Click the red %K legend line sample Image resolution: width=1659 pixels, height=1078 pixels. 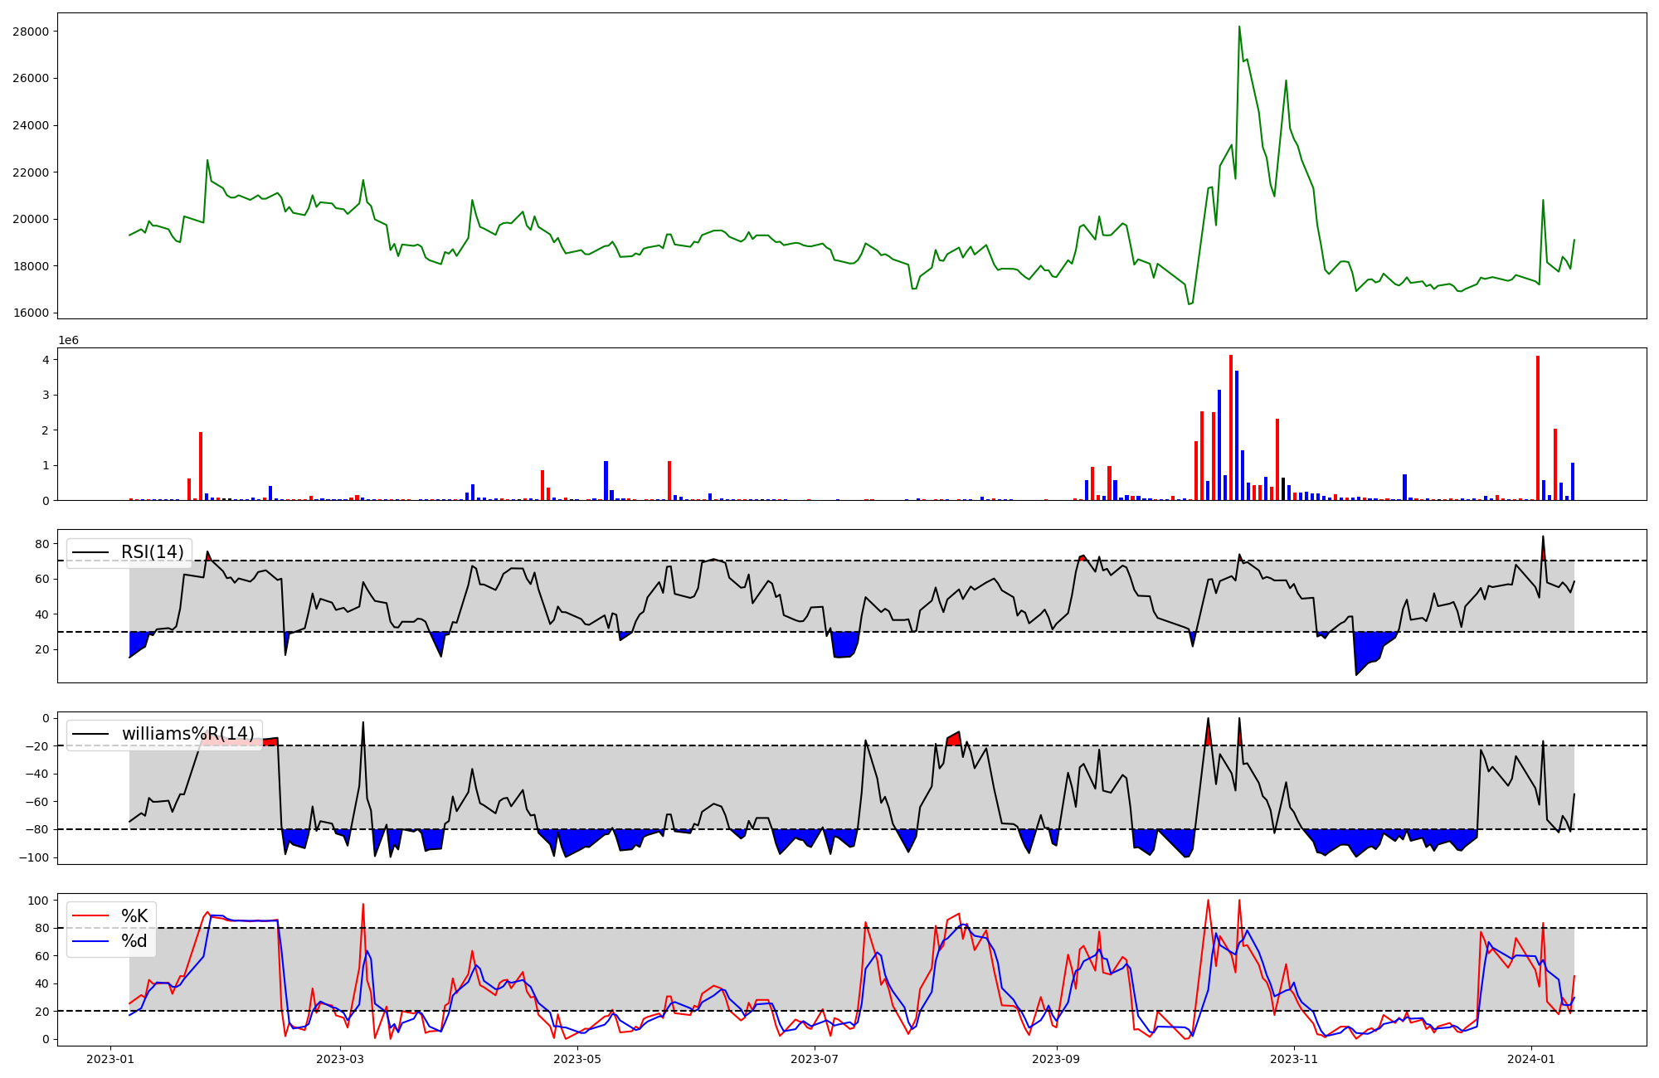[90, 916]
